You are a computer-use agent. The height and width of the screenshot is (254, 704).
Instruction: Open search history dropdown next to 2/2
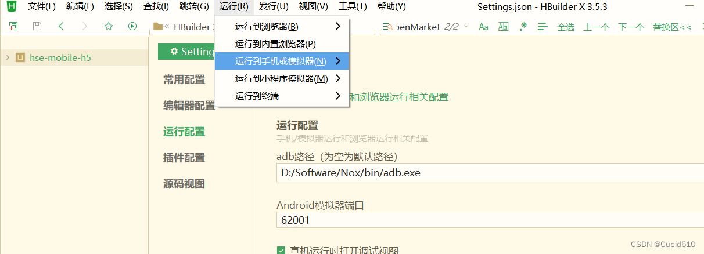tap(466, 27)
